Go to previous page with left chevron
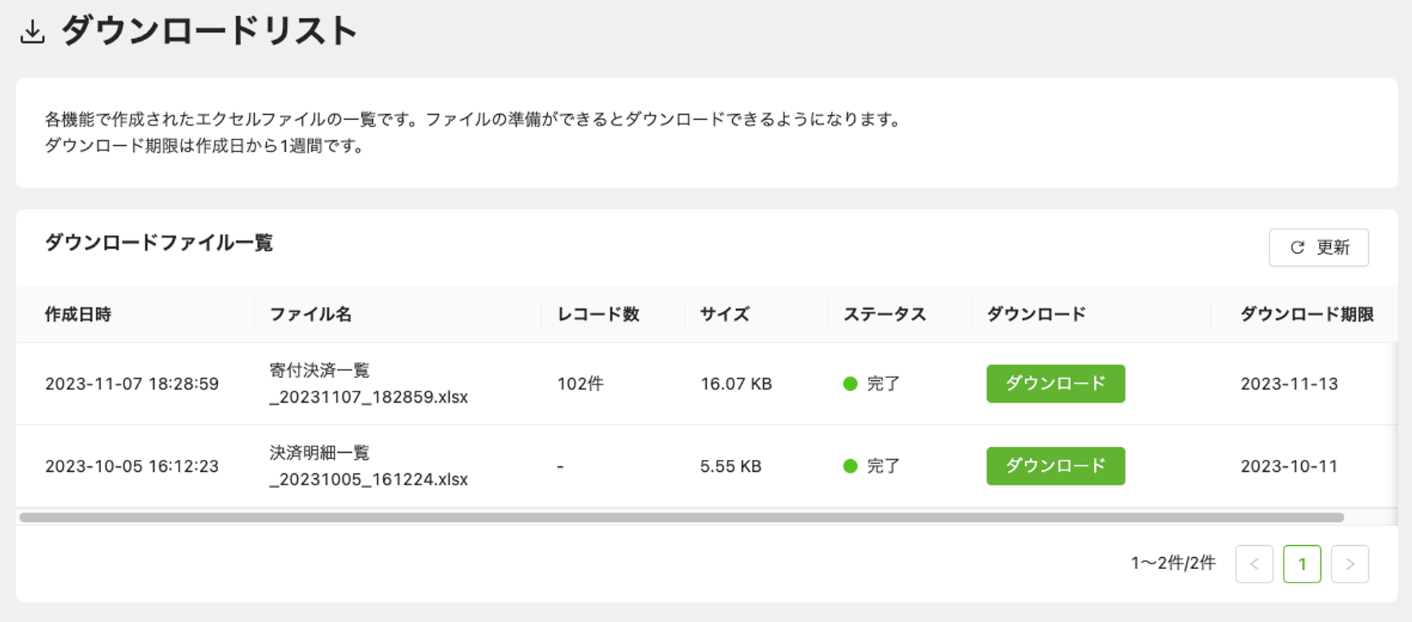Screen dimensions: 1412x622 [x=1254, y=563]
